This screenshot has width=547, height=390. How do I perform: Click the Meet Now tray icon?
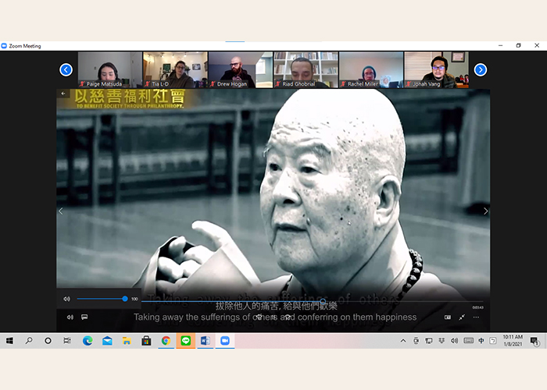coord(416,341)
